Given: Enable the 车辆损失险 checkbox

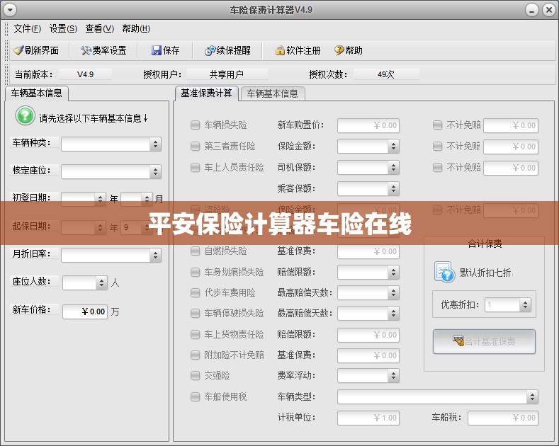Looking at the screenshot, I should pos(195,125).
